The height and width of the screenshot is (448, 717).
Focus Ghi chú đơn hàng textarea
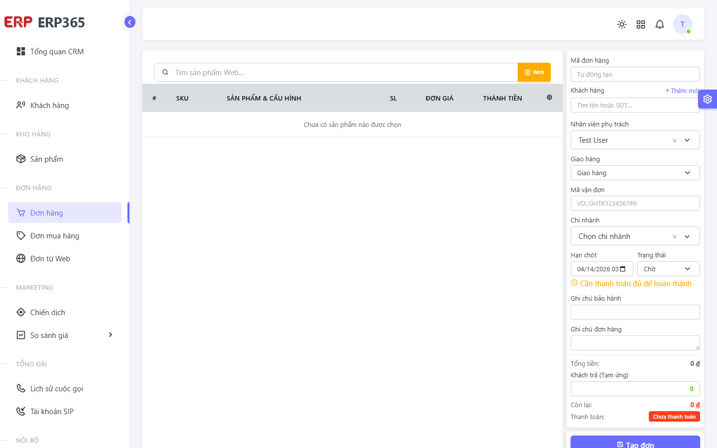(635, 343)
